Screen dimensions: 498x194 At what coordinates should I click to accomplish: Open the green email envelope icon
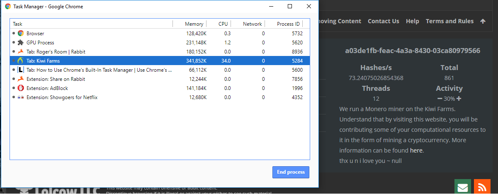point(462,187)
